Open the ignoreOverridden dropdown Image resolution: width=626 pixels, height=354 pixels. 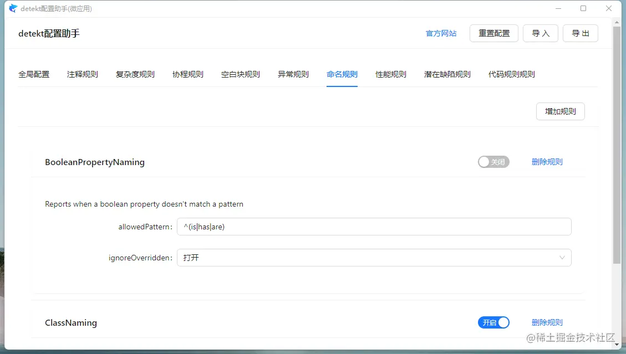click(x=374, y=258)
